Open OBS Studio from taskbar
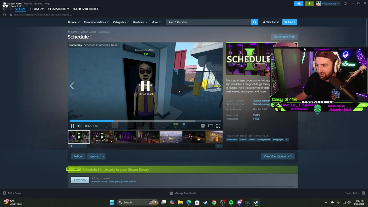 click(223, 202)
